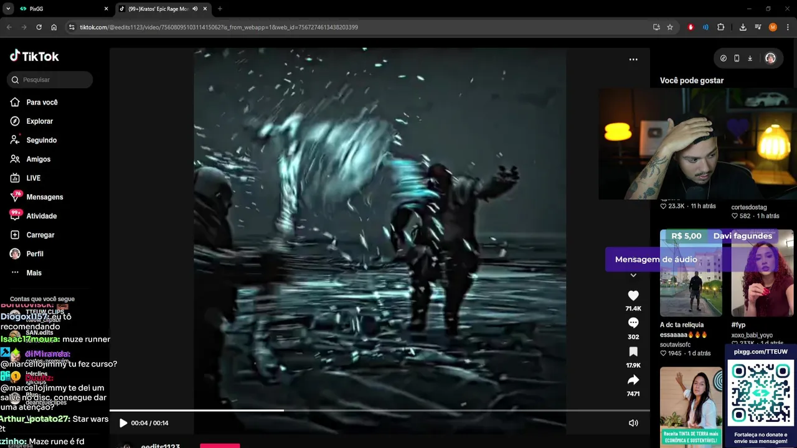
Task: Click the Você pode gostar heading
Action: tap(692, 80)
